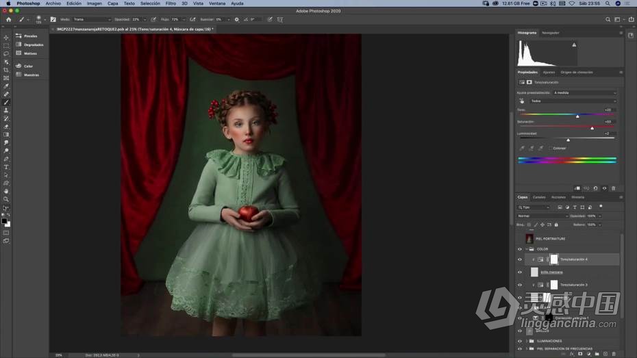Collapse the COLOR layer group

pyautogui.click(x=527, y=249)
